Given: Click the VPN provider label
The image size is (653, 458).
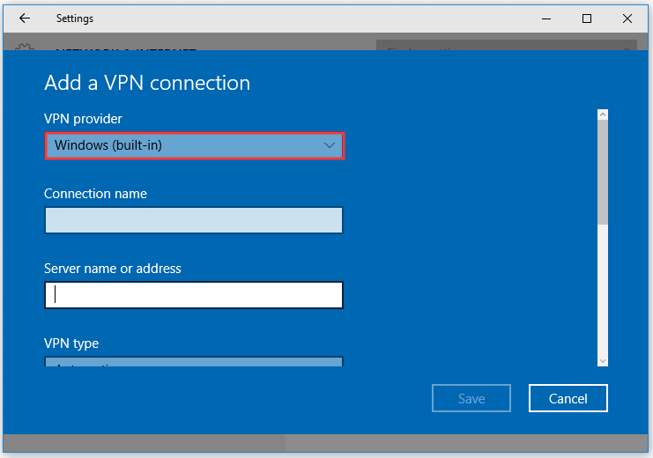Looking at the screenshot, I should click(x=84, y=119).
